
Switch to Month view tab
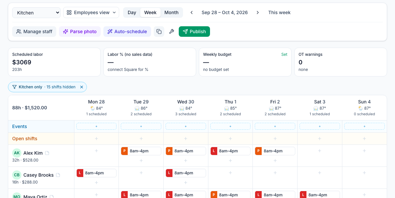point(171,12)
